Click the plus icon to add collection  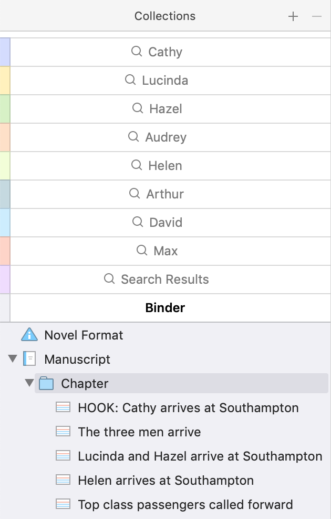pos(293,16)
